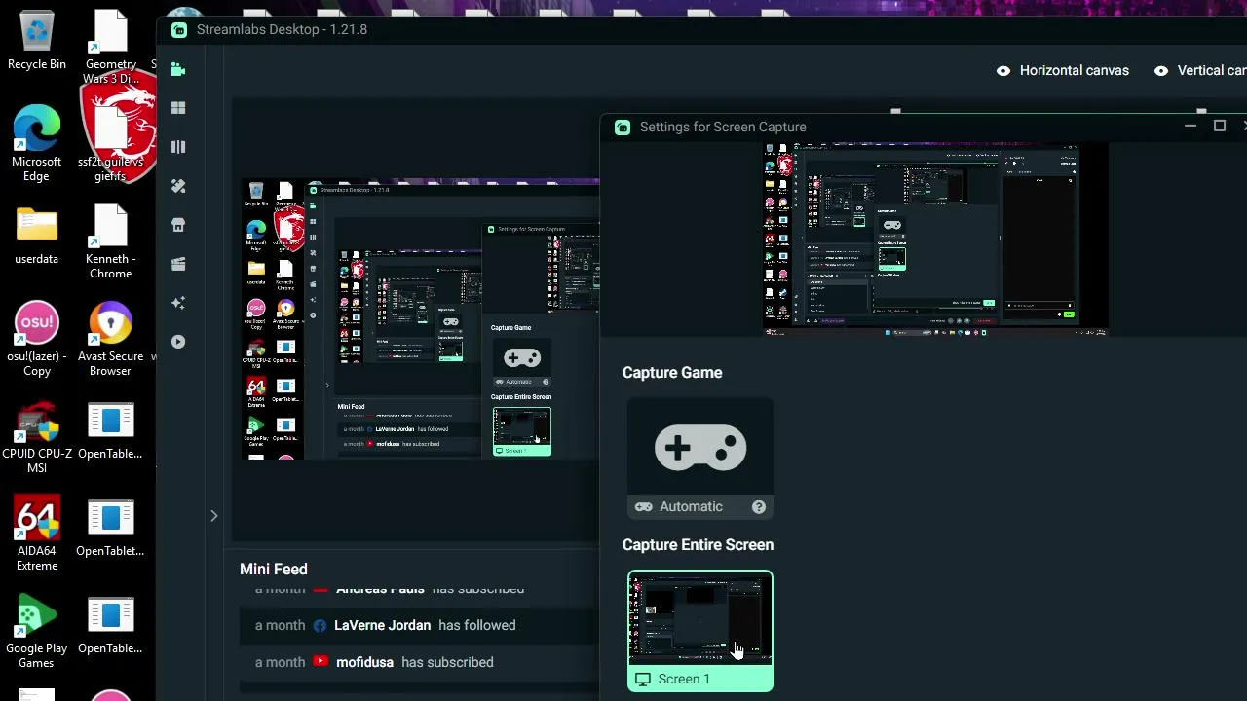
Task: Click the sparkles icon in Streamlabs sidebar
Action: 178,303
